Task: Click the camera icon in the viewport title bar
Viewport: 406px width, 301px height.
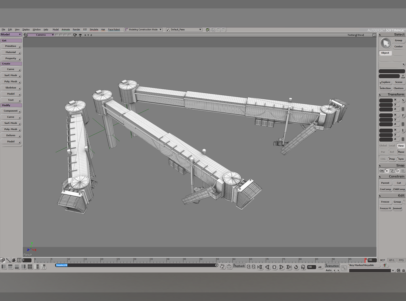Action: click(x=75, y=35)
